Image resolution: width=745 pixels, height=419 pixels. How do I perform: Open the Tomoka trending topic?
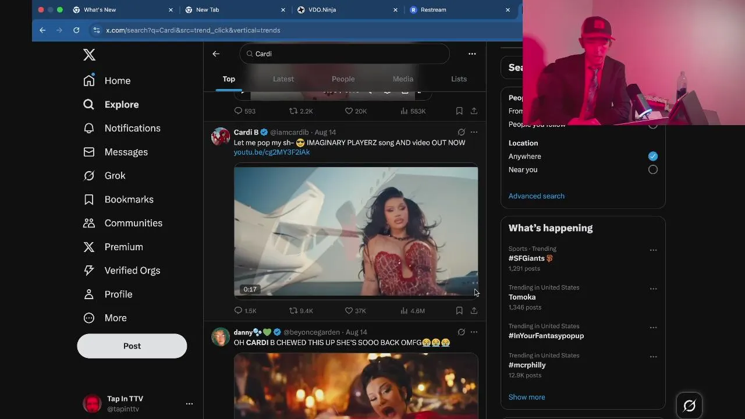(522, 297)
